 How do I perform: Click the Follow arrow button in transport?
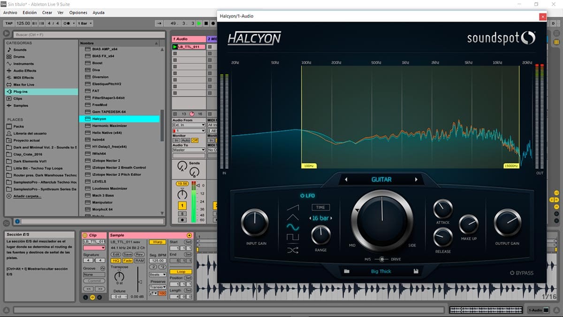point(159,23)
